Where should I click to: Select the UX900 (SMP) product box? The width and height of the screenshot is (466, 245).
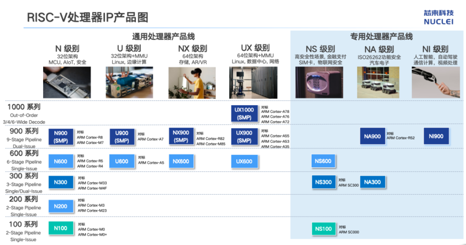244,137
